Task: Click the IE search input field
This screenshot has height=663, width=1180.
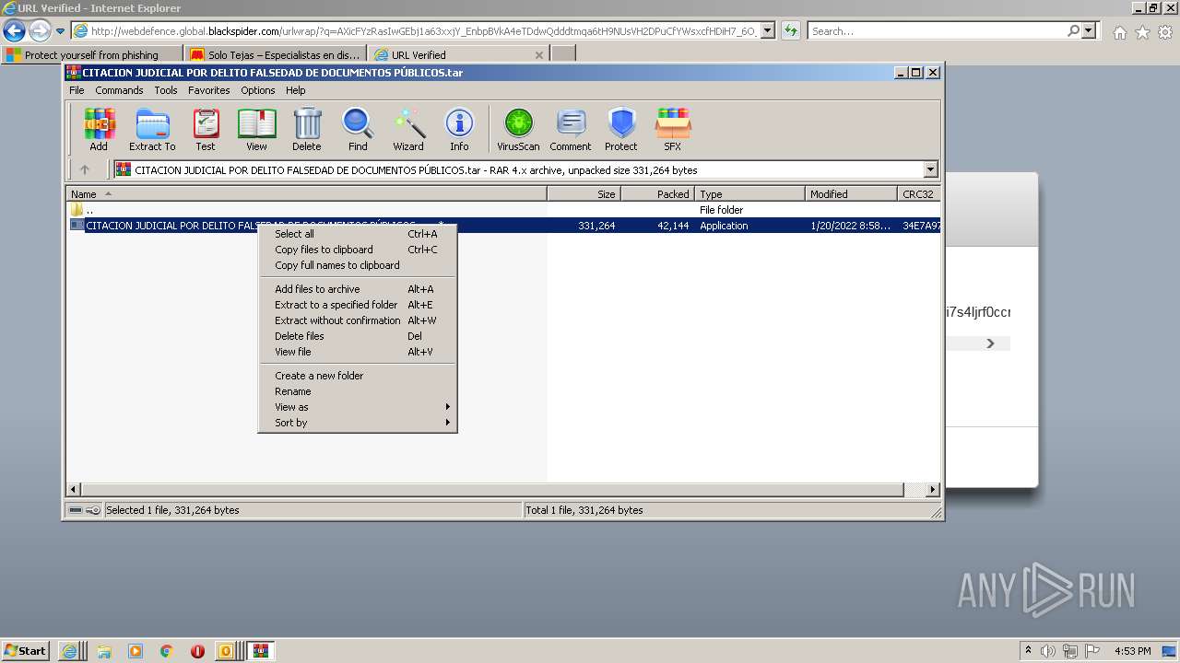Action: tap(937, 31)
